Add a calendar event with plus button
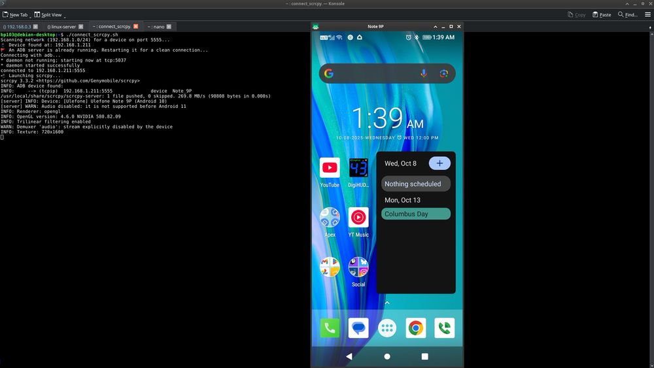Viewport: 654px width, 368px height. tap(439, 163)
